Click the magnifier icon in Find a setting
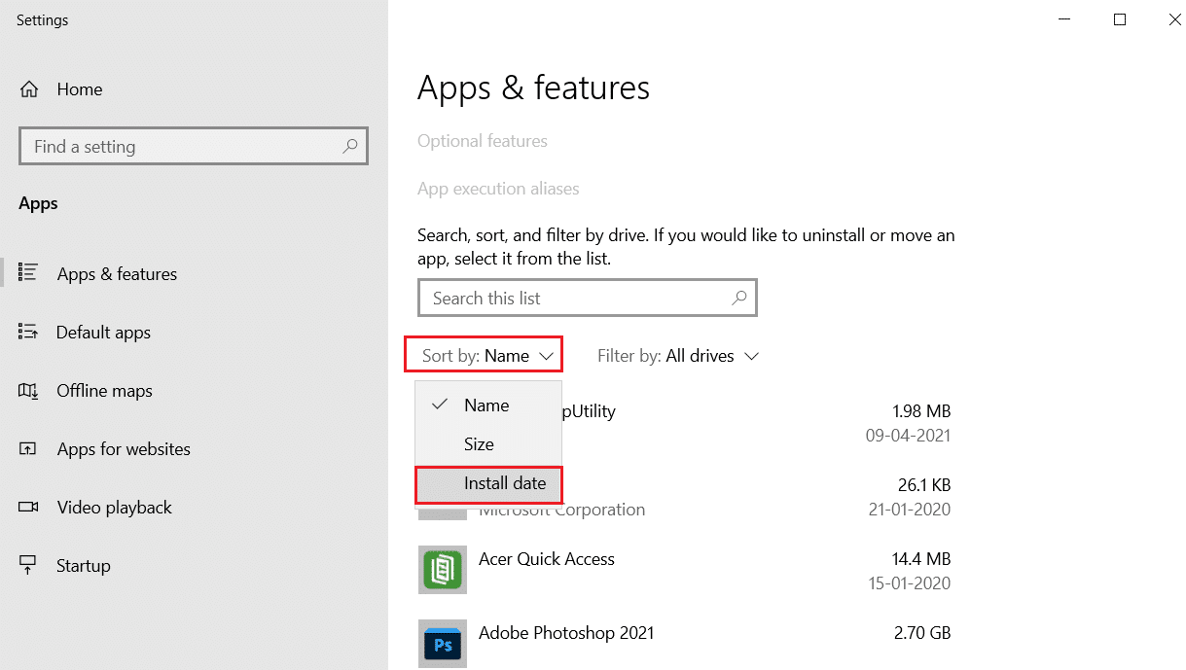 tap(349, 146)
